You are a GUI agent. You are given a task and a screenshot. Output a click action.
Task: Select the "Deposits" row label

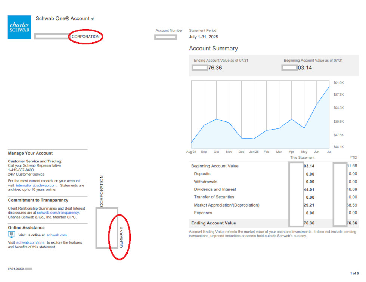202,174
